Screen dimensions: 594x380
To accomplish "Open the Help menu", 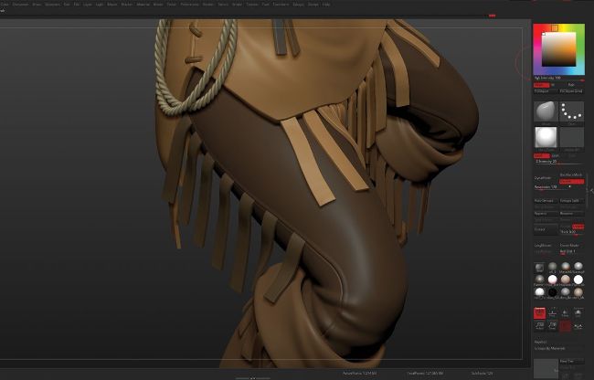I will point(326,5).
